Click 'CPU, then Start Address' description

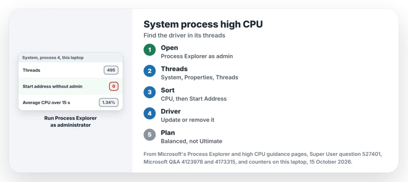(x=194, y=99)
